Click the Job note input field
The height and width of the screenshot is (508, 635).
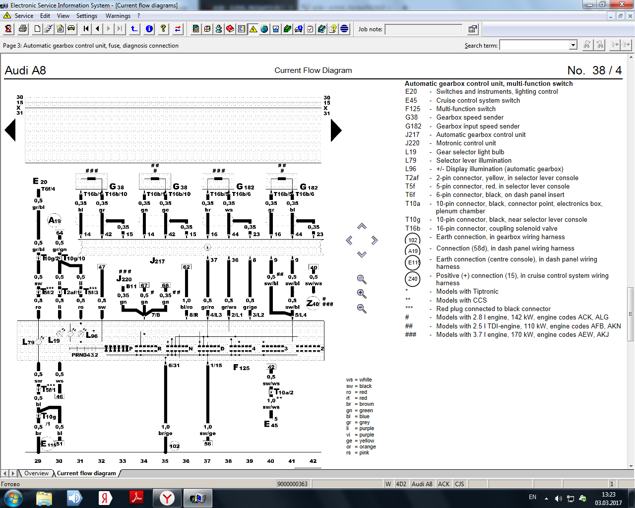coord(424,29)
